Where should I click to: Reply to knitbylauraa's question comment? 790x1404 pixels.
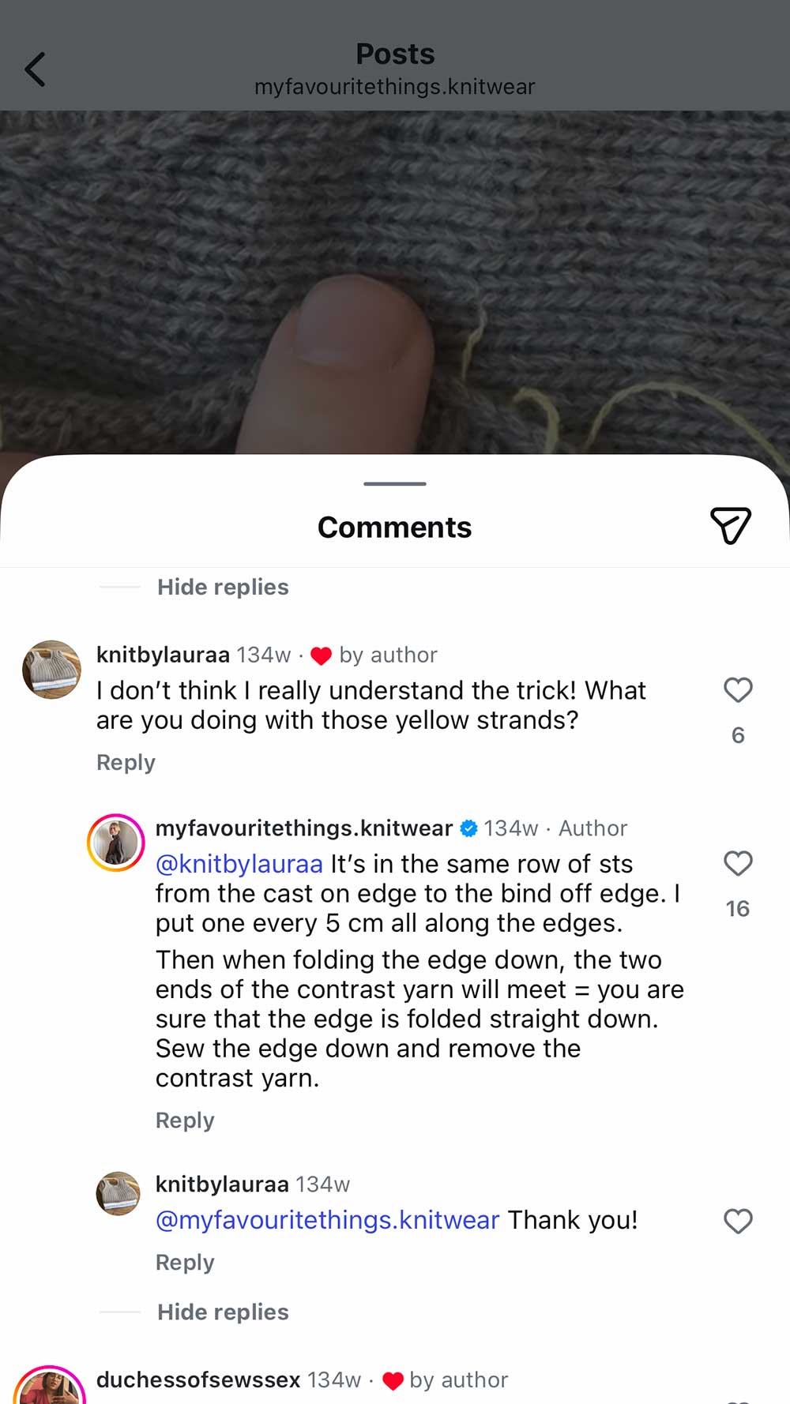(x=126, y=762)
